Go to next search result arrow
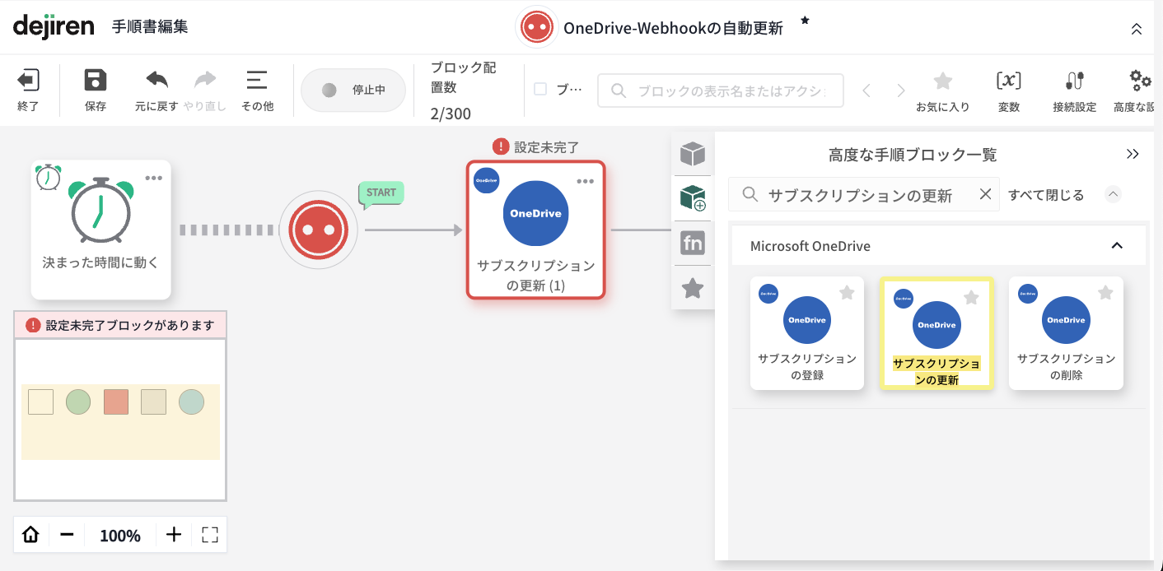The image size is (1163, 571). point(901,91)
